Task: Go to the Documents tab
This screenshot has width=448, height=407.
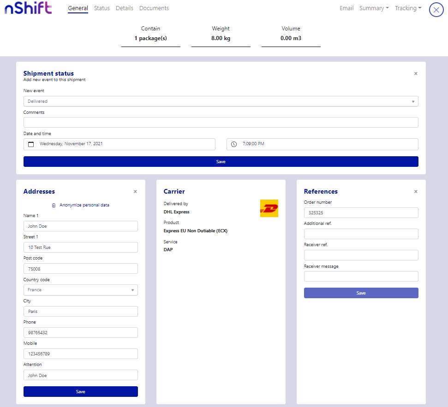Action: pos(154,8)
